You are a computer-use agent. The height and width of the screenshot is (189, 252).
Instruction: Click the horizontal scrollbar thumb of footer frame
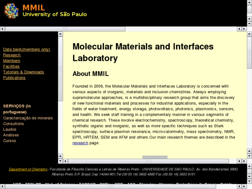(110, 187)
